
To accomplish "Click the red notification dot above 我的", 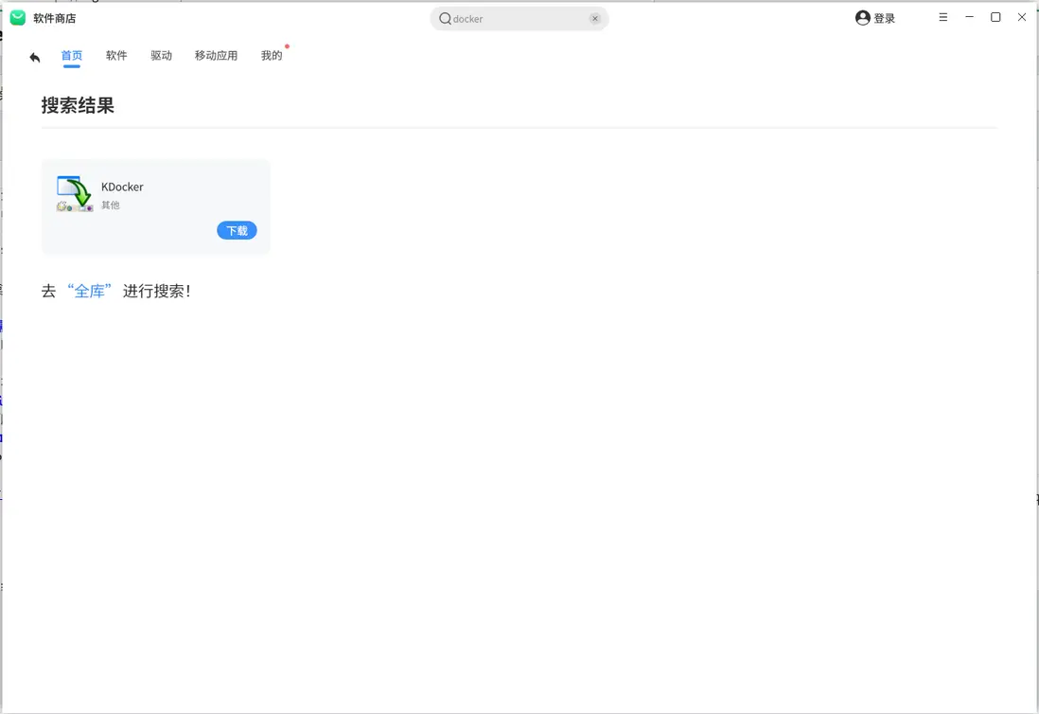I will click(x=286, y=45).
